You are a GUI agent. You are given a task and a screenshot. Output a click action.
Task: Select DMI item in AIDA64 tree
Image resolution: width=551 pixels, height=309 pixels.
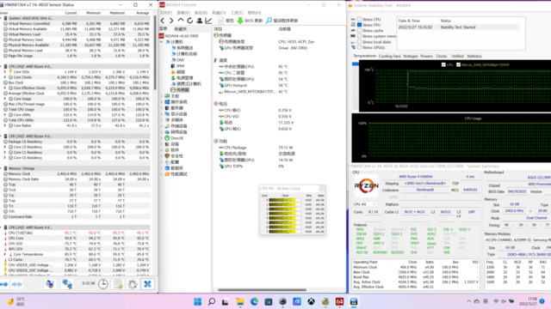tap(178, 60)
